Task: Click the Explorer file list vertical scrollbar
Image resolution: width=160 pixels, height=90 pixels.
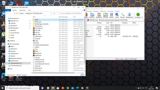Action: click(84, 41)
